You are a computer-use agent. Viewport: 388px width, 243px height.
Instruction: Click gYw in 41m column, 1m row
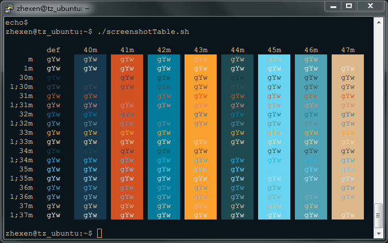pyautogui.click(x=127, y=69)
